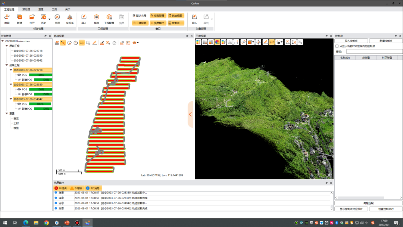Check 只显示当前POS范围内的控制点 checkbox
The height and width of the screenshot is (227, 403).
coord(337,46)
